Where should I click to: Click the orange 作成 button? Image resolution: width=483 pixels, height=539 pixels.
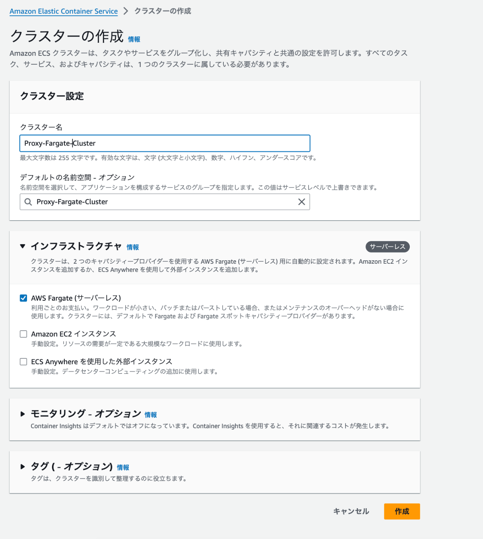click(x=402, y=511)
